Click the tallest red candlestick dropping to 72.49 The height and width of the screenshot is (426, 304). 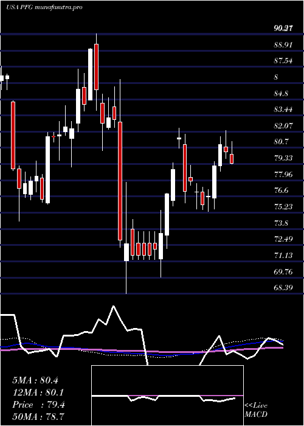[120, 181]
